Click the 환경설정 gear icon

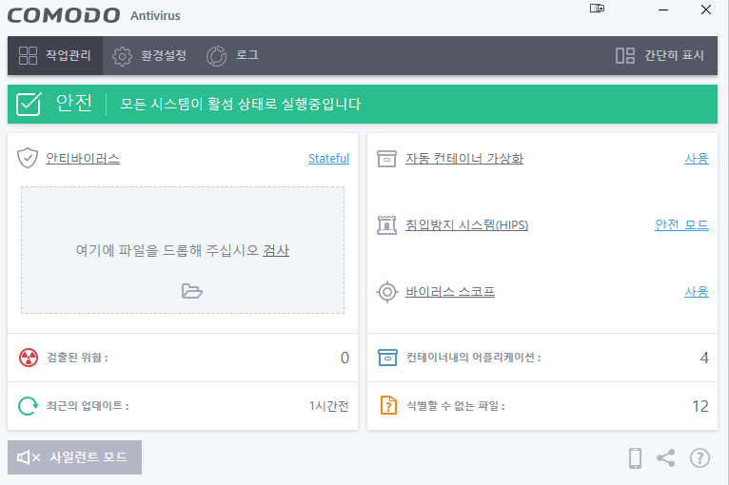click(x=122, y=56)
